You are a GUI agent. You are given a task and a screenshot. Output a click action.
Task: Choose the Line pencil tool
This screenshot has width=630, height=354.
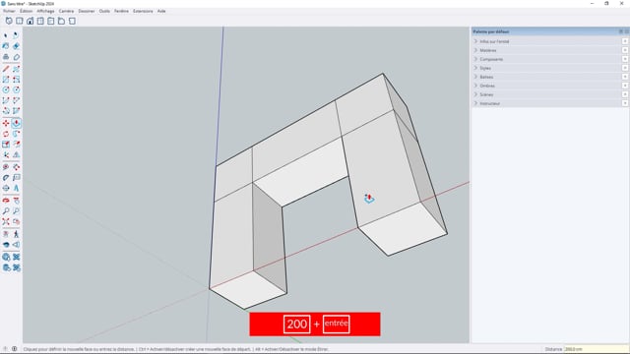point(6,69)
